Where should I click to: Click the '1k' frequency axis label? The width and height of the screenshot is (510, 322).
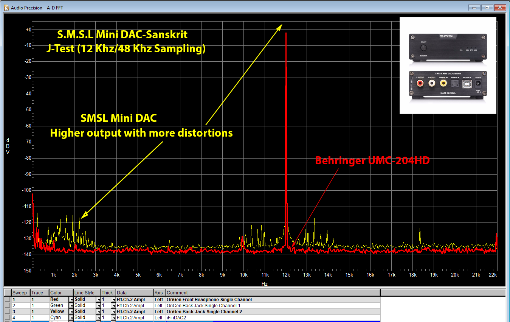pyautogui.click(x=53, y=275)
